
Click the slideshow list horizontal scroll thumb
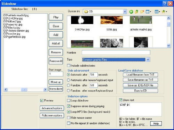coord(24,89)
